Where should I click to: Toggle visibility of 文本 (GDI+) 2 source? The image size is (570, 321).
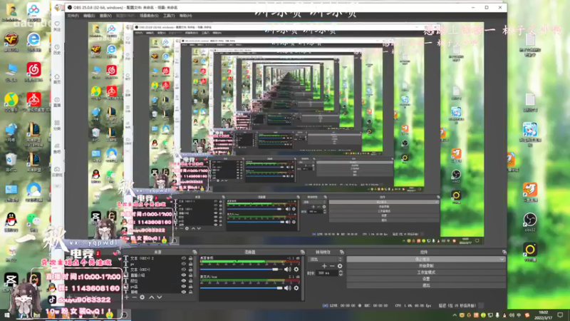[184, 258]
